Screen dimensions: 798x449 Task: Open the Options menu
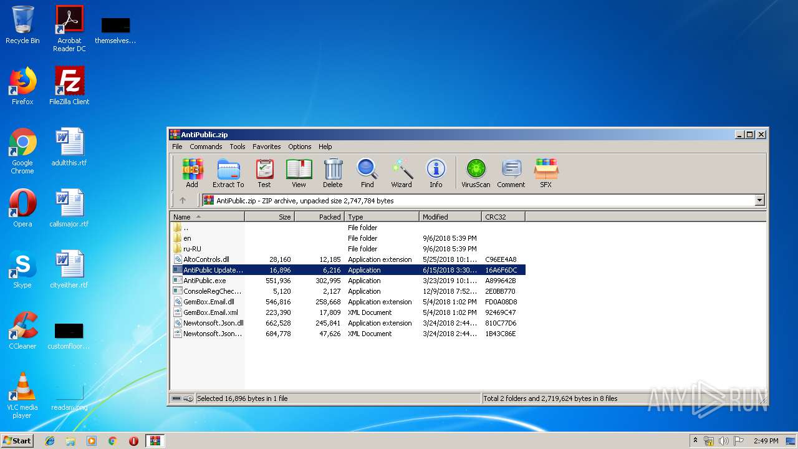[300, 147]
